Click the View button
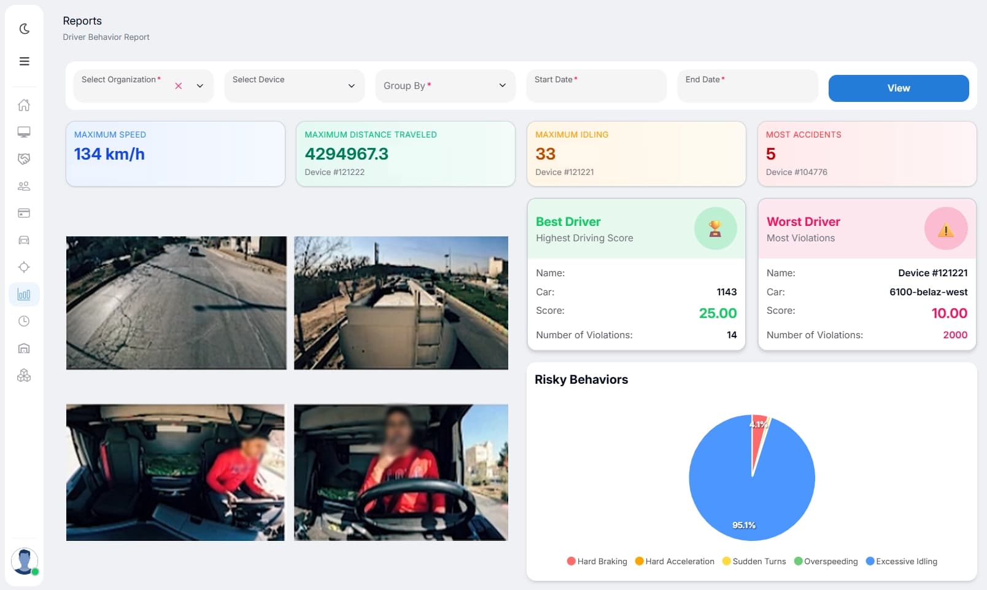Screen dimensions: 987x590 pos(899,88)
